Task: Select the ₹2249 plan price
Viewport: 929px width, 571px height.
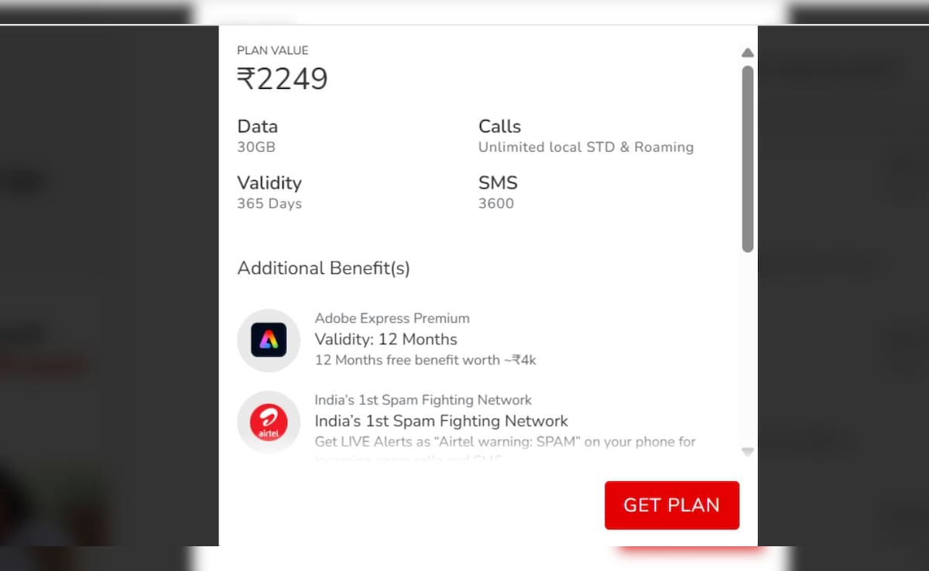Action: (x=283, y=79)
